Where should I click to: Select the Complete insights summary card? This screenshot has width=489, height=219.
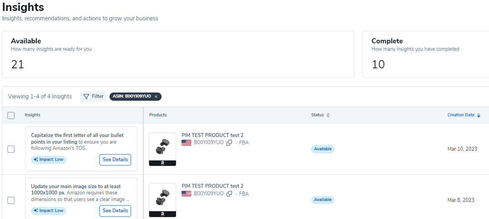point(426,55)
